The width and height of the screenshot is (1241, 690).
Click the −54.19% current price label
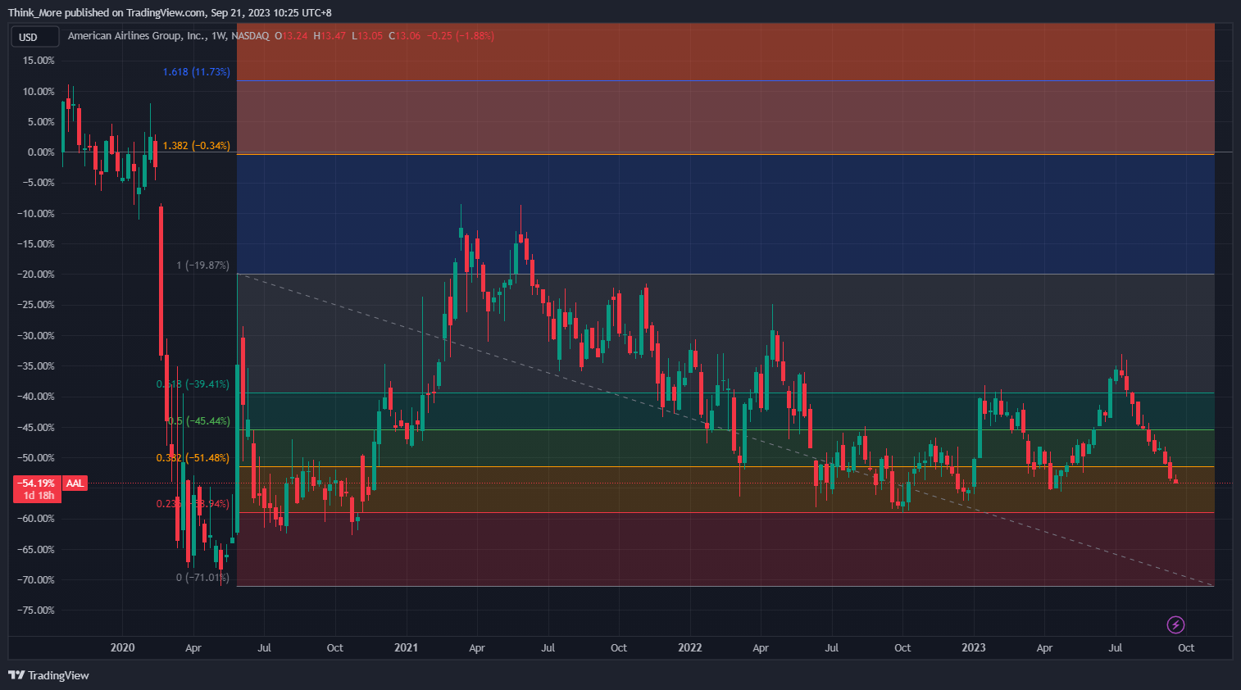(39, 483)
